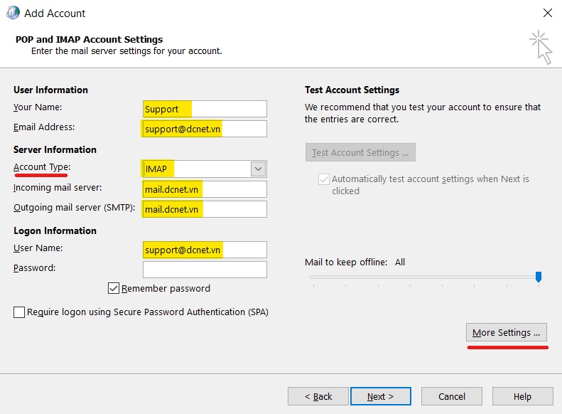The height and width of the screenshot is (414, 562).
Task: Select the IMAP account type combo box
Action: [196, 169]
